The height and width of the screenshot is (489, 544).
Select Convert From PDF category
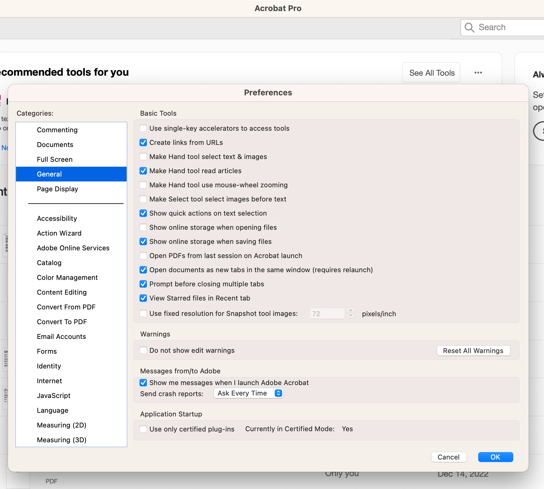tap(71, 307)
